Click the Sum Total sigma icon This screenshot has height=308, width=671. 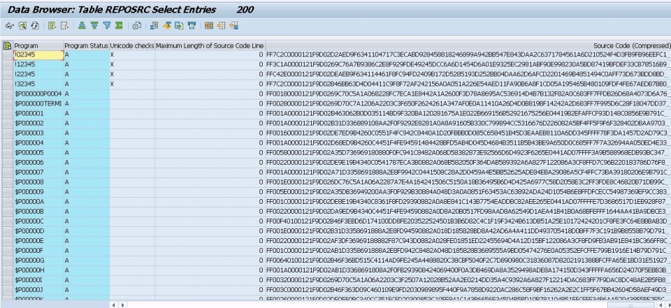pos(119,26)
